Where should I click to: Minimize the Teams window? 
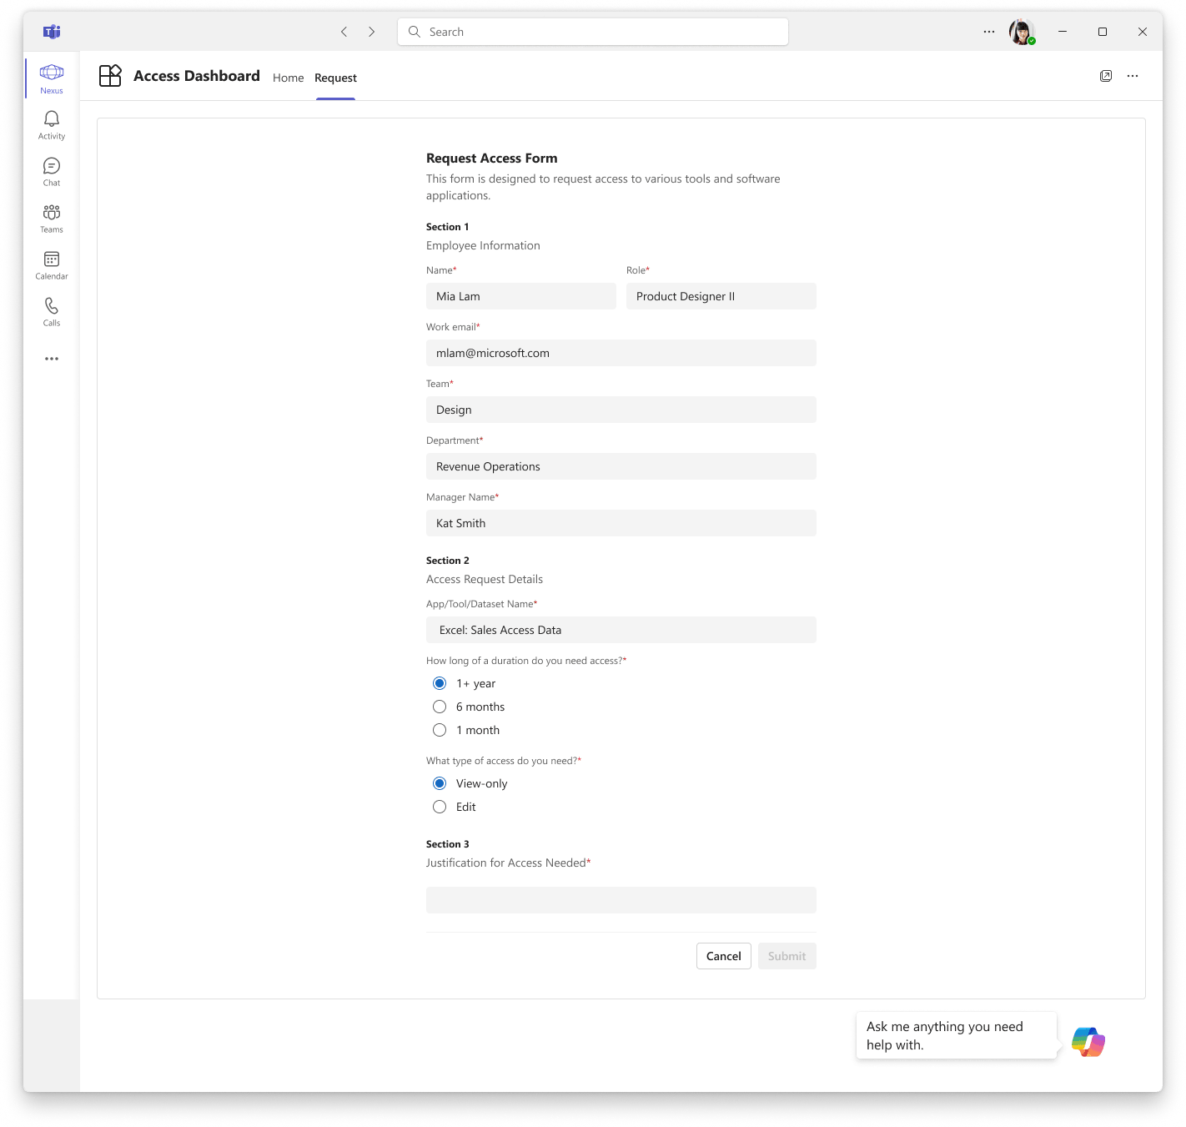[x=1063, y=32]
